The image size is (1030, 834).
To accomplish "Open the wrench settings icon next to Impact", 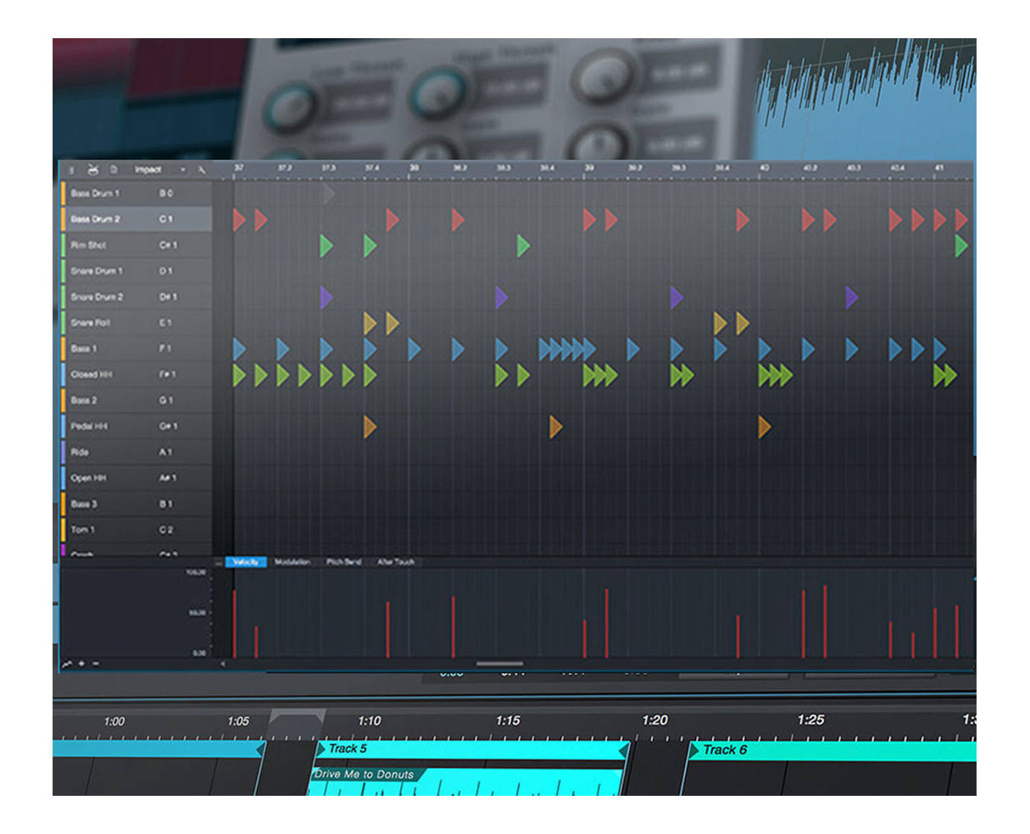I will pyautogui.click(x=203, y=170).
